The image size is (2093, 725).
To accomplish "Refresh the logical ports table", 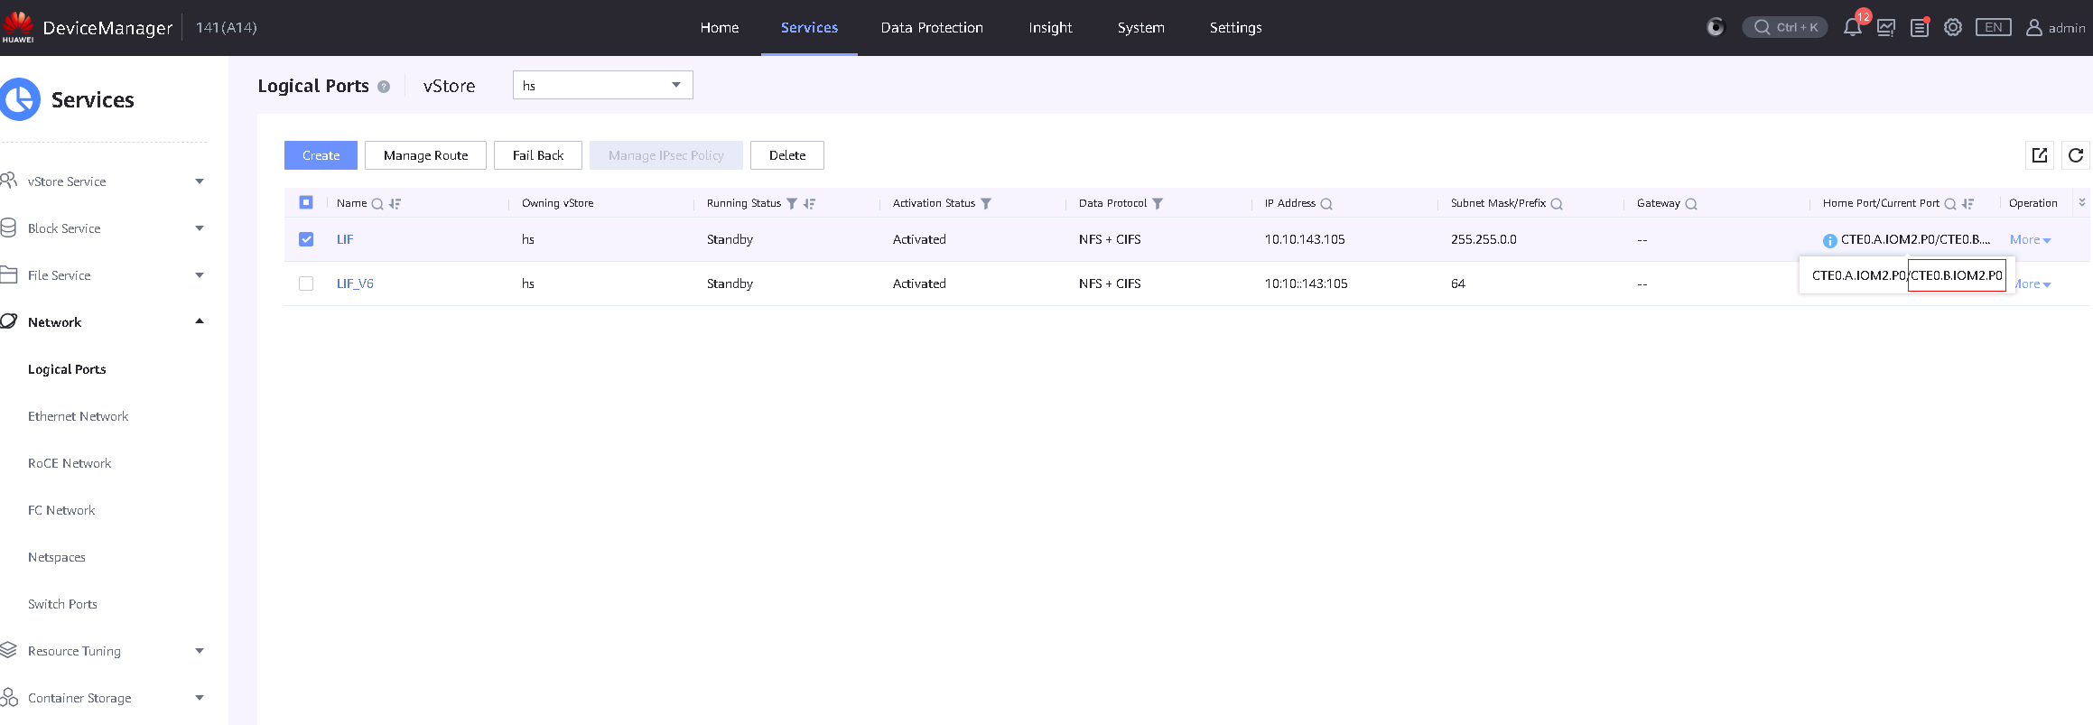I will click(2076, 155).
